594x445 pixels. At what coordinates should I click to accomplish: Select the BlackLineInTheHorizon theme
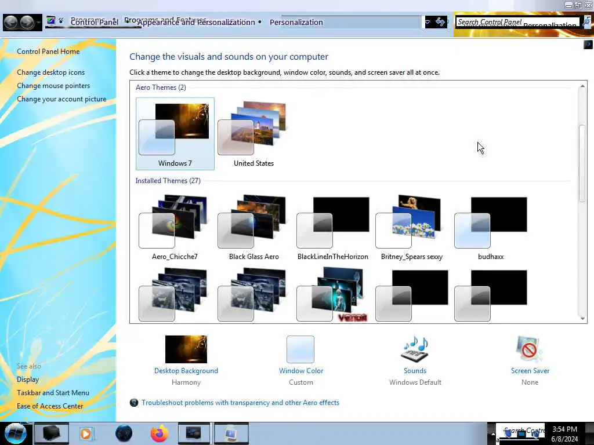coord(332,227)
